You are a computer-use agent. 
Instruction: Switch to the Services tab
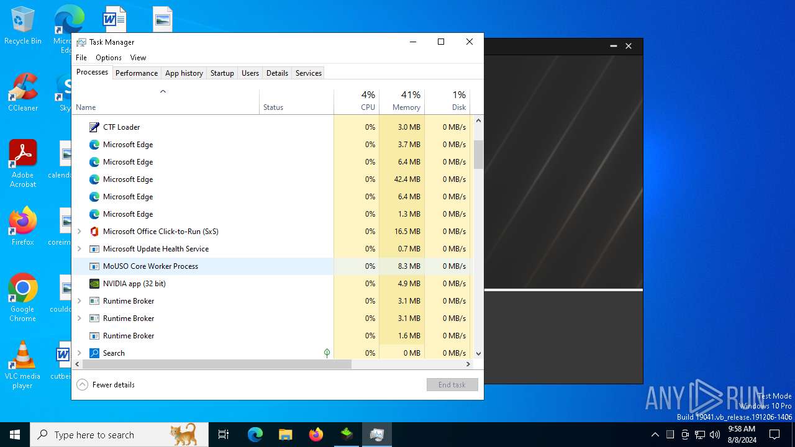coord(309,73)
